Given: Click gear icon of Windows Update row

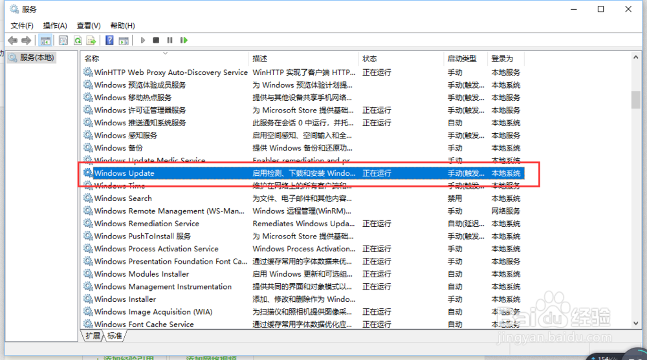Looking at the screenshot, I should (x=88, y=173).
